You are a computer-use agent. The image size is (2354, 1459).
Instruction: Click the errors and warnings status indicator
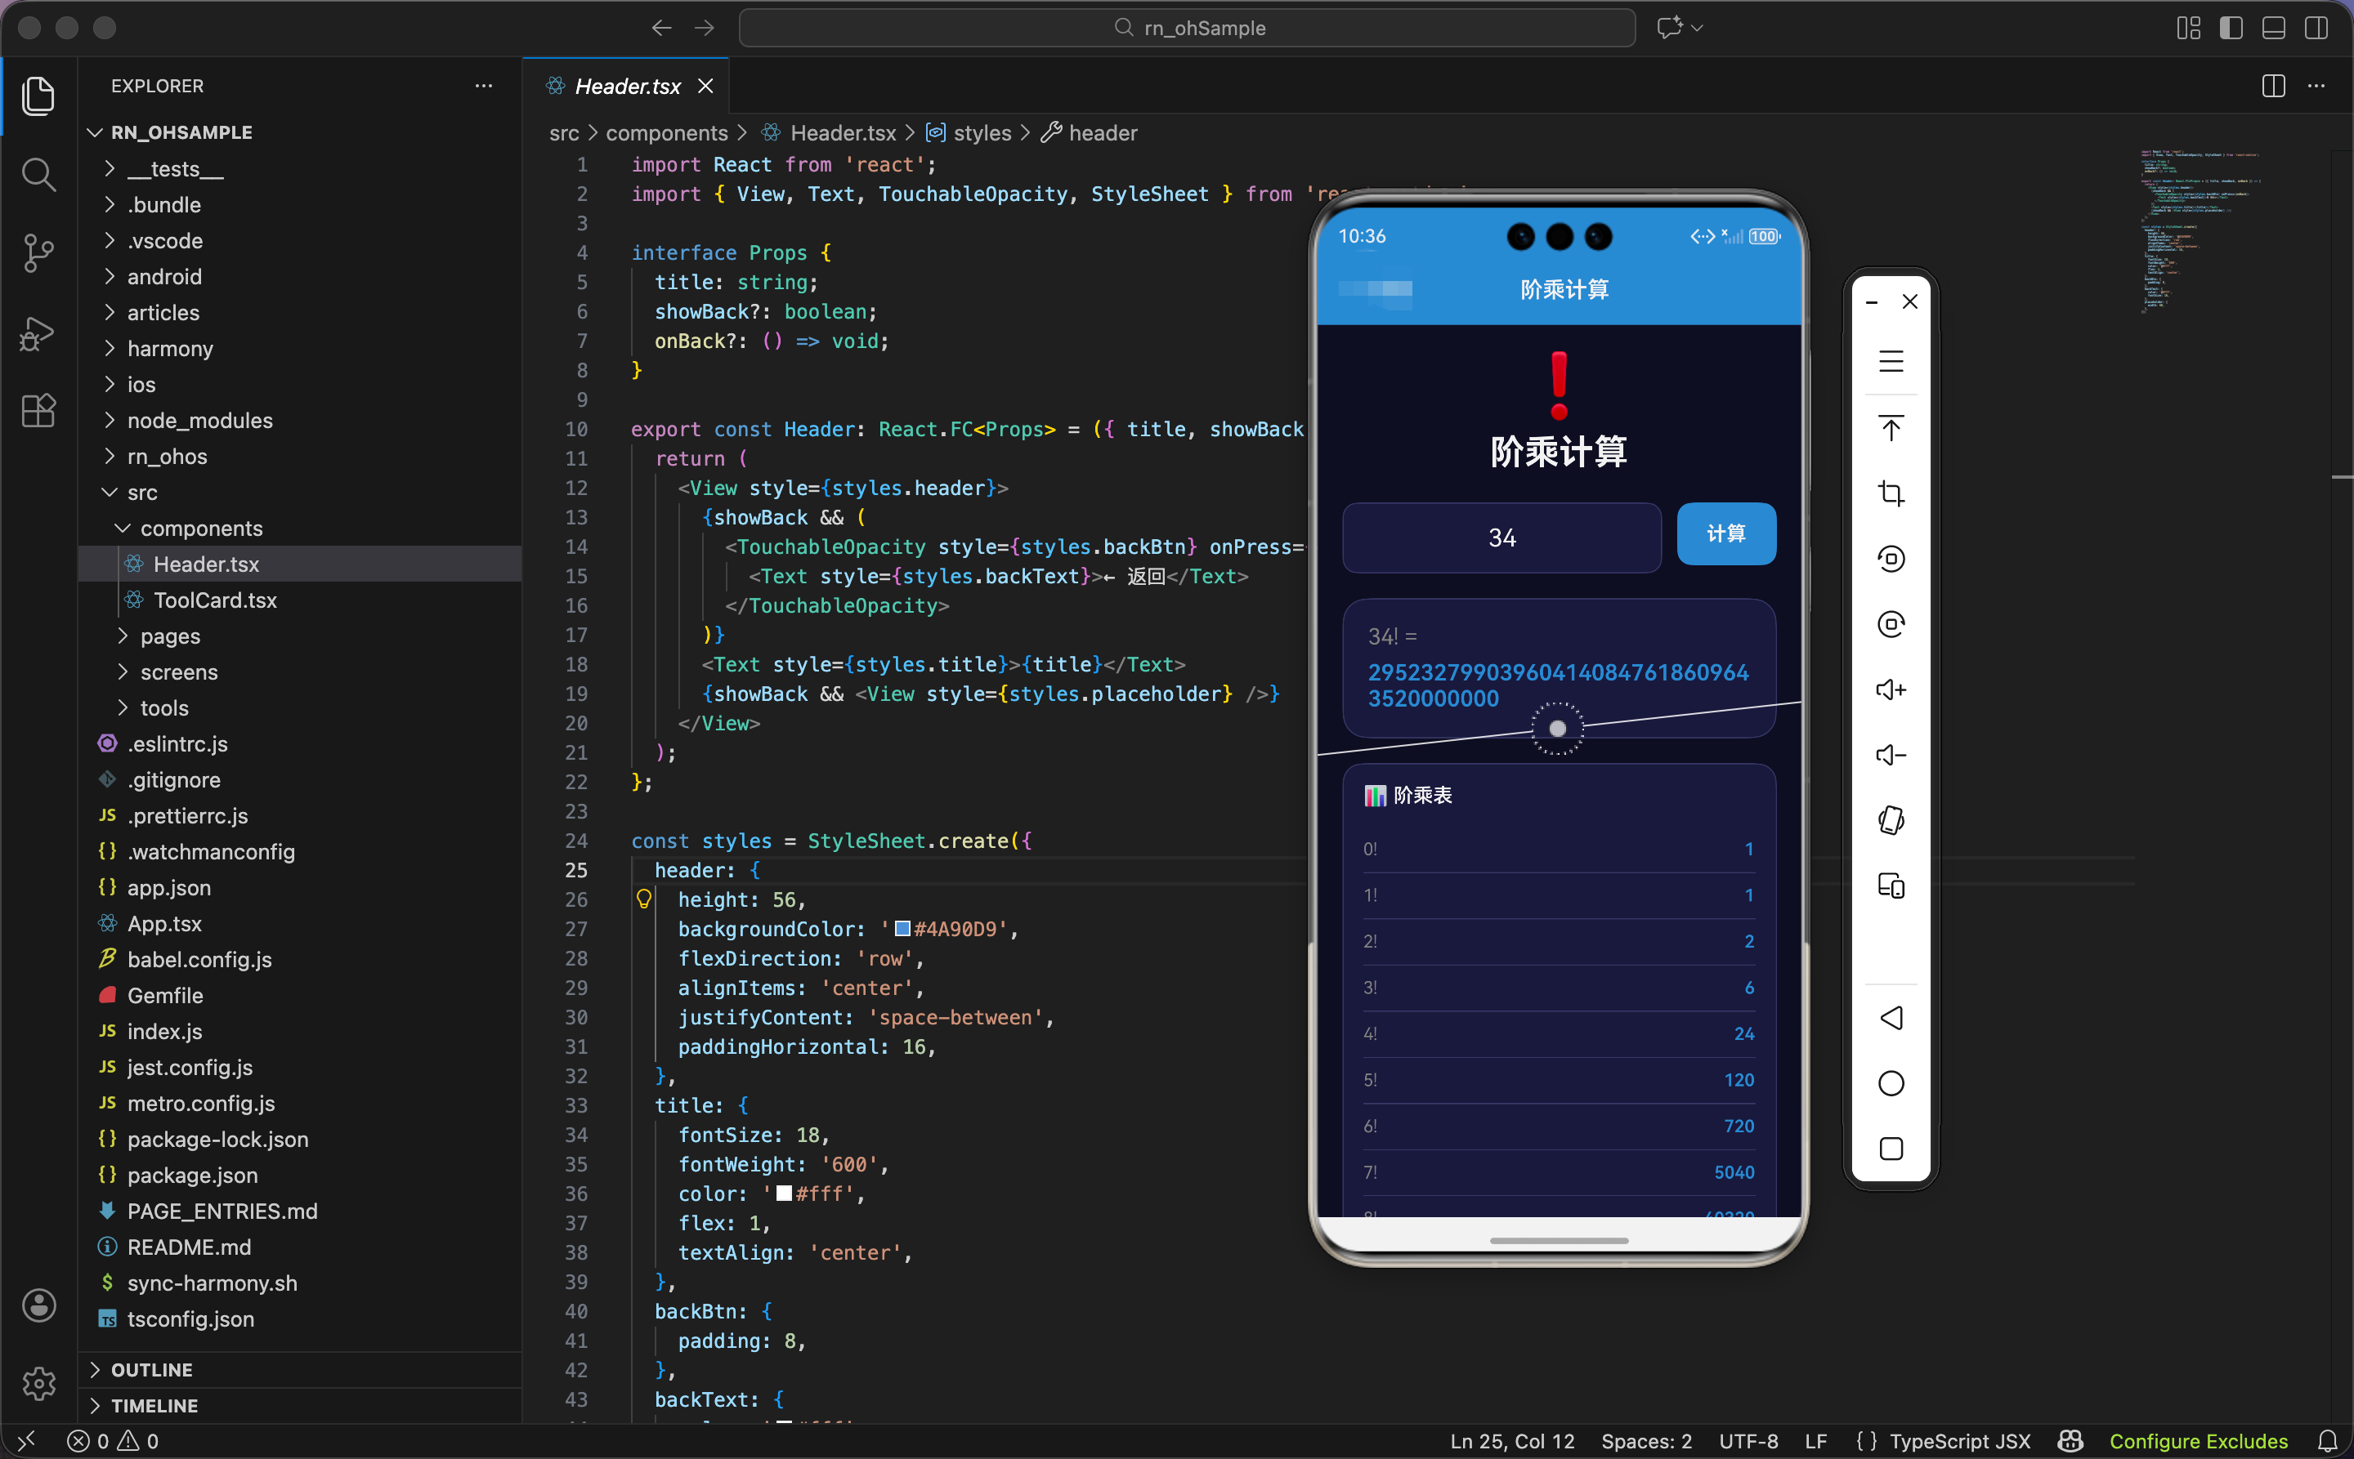tap(113, 1441)
